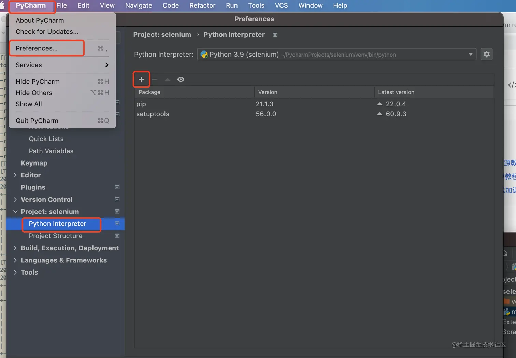Viewport: 516px width, 358px height.
Task: Expand the Version Control group
Action: click(x=15, y=199)
